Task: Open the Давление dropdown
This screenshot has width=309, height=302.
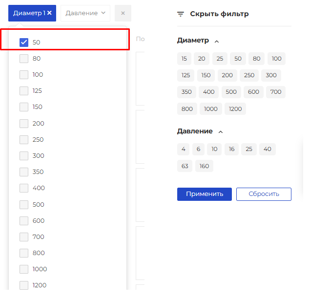Action: (x=85, y=13)
